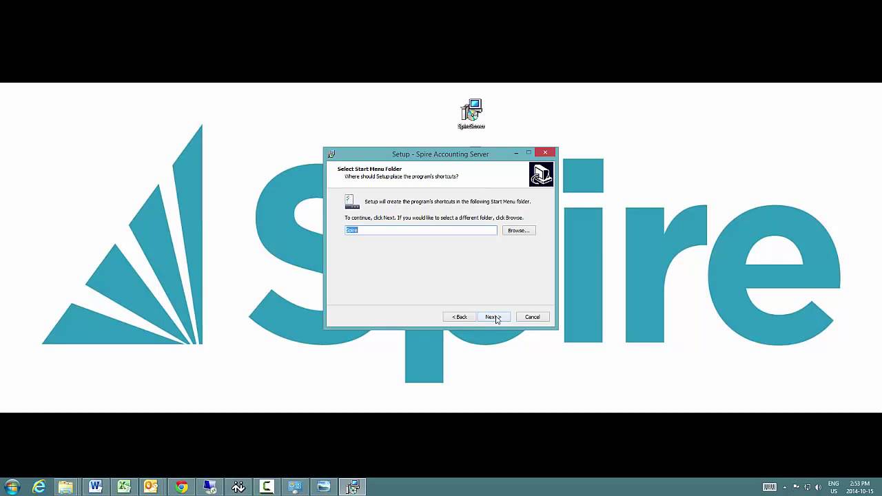Image resolution: width=882 pixels, height=496 pixels.
Task: Open the remote desktop monitor taskbar icon
Action: [209, 486]
